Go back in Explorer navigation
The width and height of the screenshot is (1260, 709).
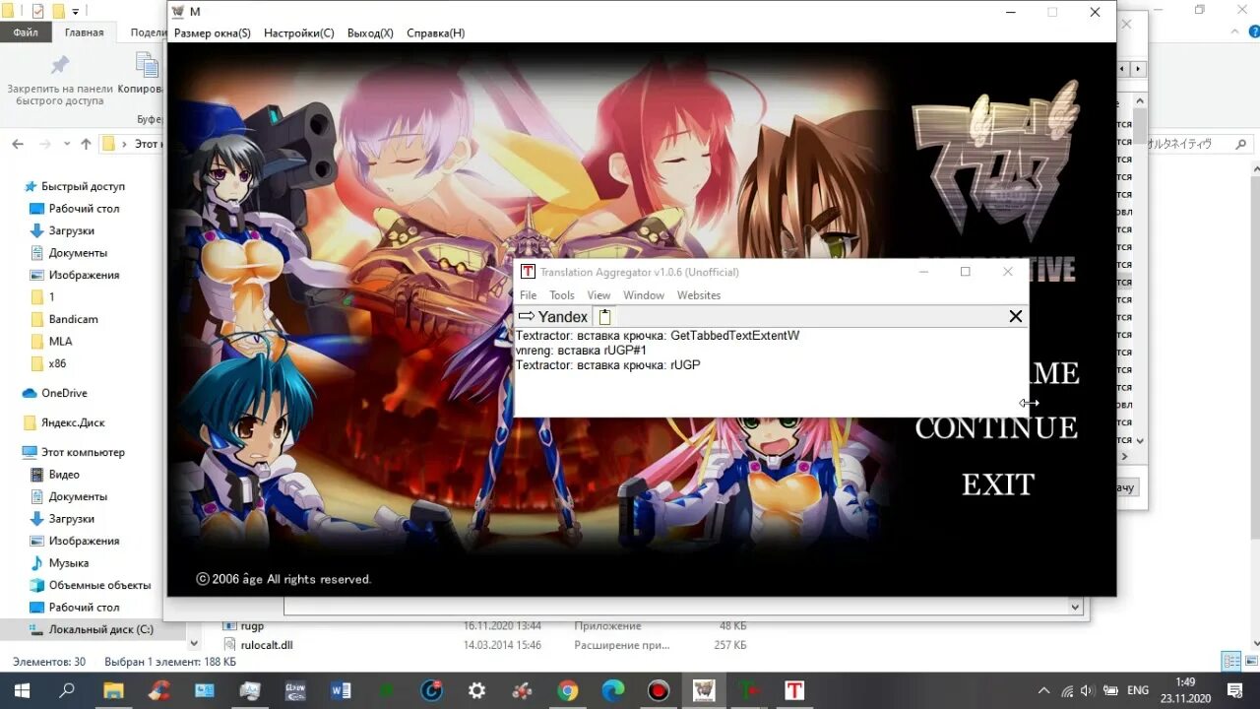click(x=18, y=144)
